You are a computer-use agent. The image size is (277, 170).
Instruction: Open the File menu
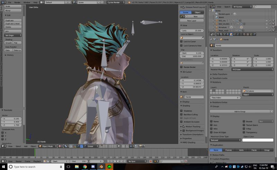click(x=10, y=2)
